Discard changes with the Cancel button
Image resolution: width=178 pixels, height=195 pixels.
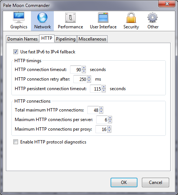pyautogui.click(x=156, y=182)
